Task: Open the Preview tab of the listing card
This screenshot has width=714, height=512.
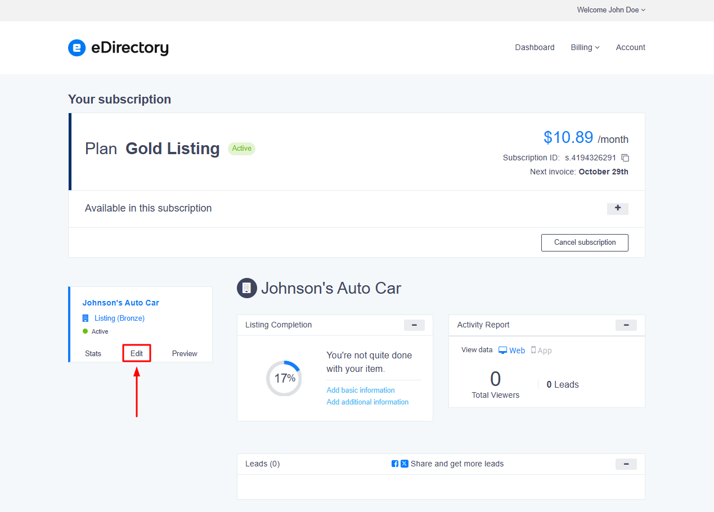Action: 185,353
